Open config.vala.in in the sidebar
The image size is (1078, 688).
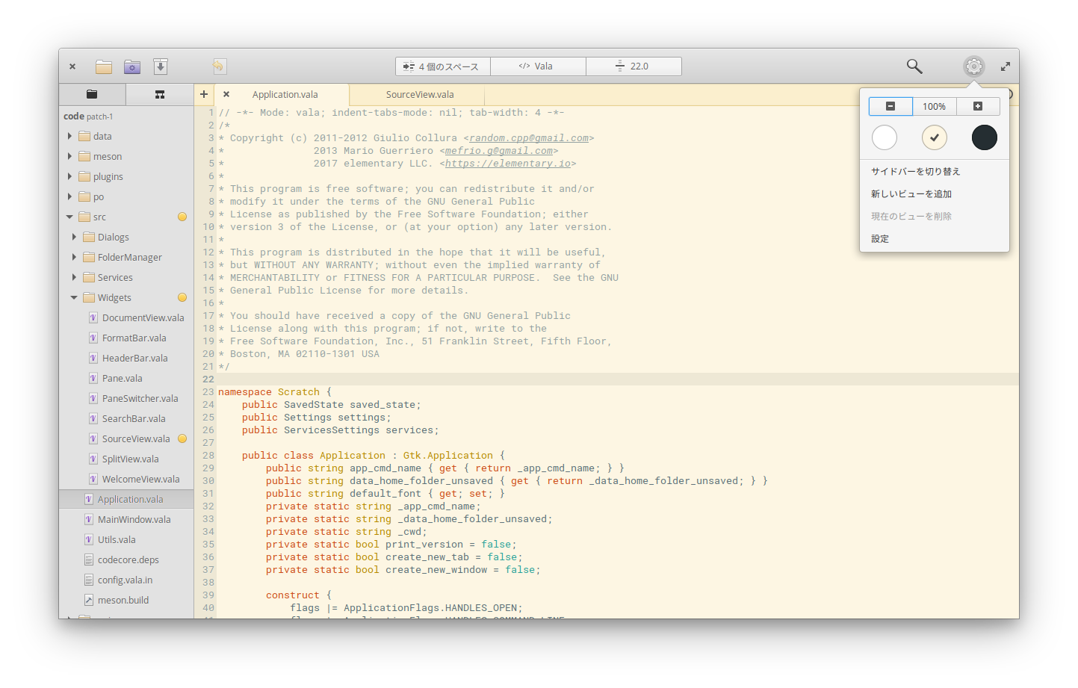(x=126, y=580)
